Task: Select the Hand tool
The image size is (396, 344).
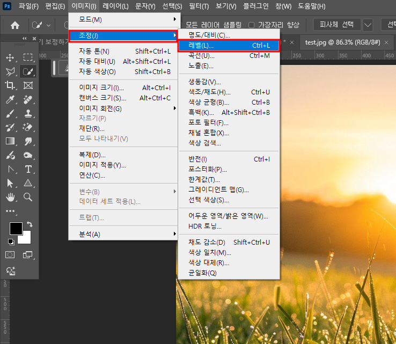Action: tap(10, 197)
